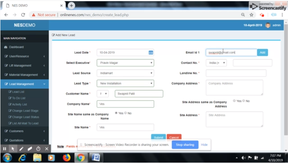Click the Add button next to Email
This screenshot has width=288, height=163.
coord(262,52)
